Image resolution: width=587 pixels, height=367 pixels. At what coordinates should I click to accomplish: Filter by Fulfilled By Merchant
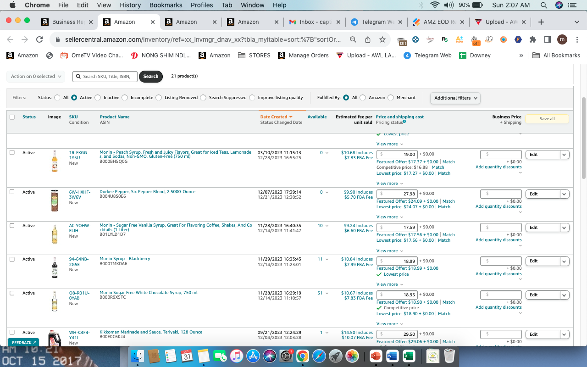tap(391, 98)
